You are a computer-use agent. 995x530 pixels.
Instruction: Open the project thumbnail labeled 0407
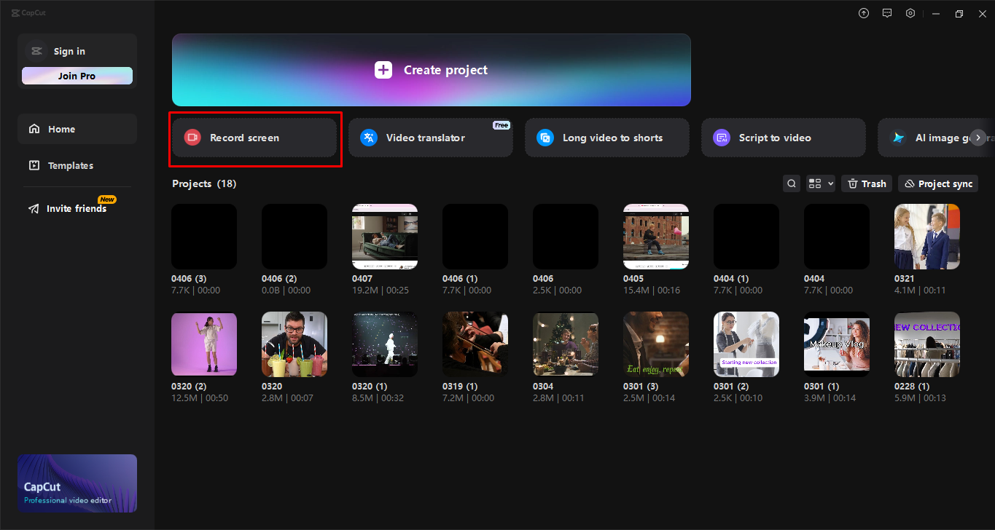[x=384, y=236]
